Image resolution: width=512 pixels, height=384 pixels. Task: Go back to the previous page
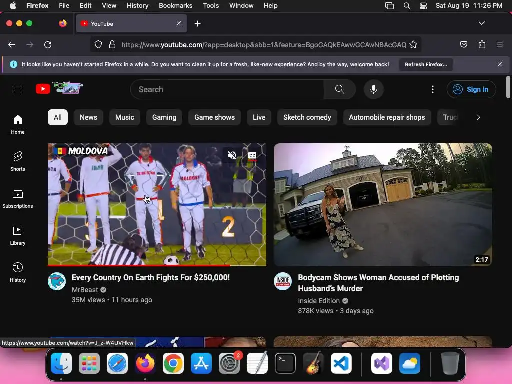click(x=12, y=44)
